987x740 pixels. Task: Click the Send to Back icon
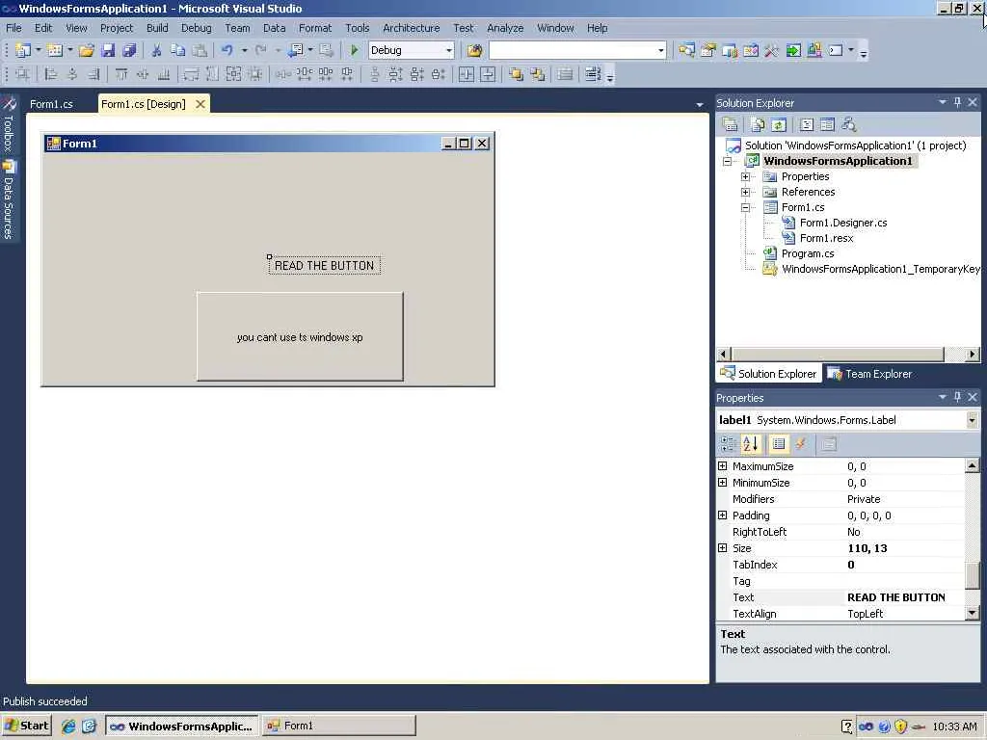(538, 74)
